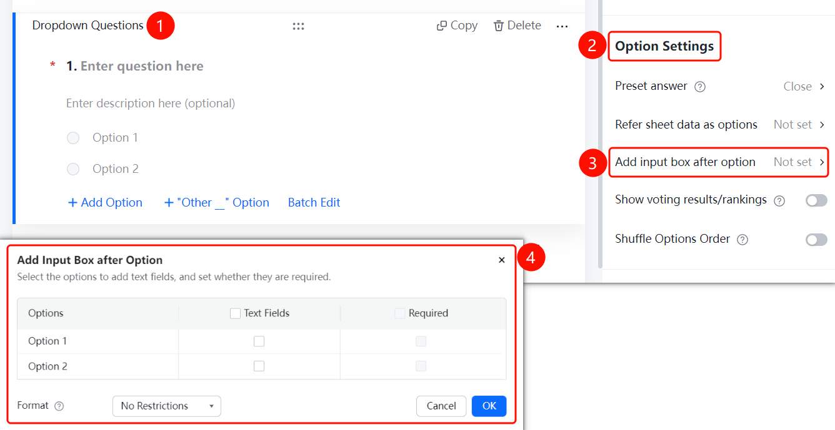835x430 pixels.
Task: Close the Add Input Box after Option dialog
Action: point(501,260)
